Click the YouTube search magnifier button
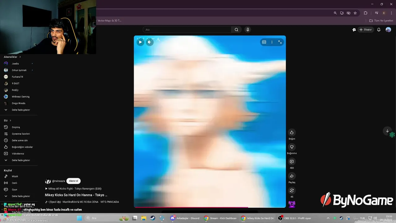 236,30
